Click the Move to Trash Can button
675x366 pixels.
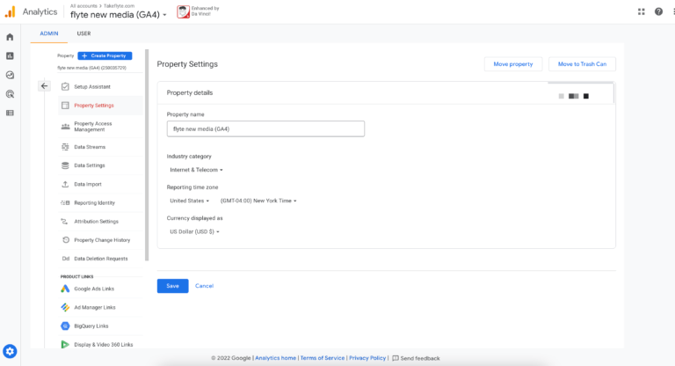(x=583, y=64)
